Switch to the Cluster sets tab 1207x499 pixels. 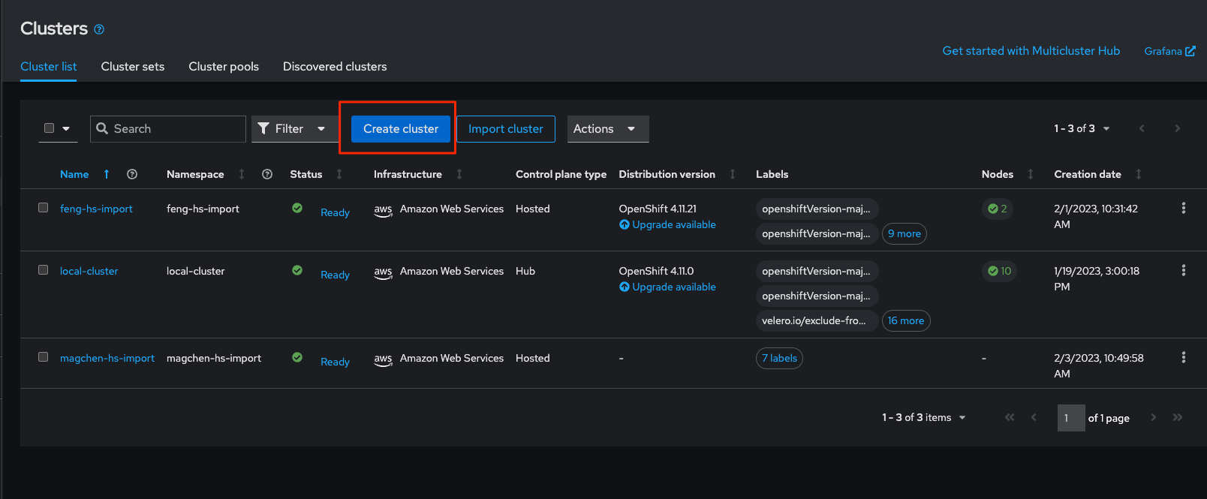133,67
